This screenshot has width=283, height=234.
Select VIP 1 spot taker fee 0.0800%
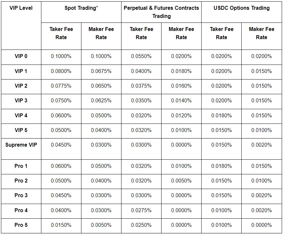[61, 71]
